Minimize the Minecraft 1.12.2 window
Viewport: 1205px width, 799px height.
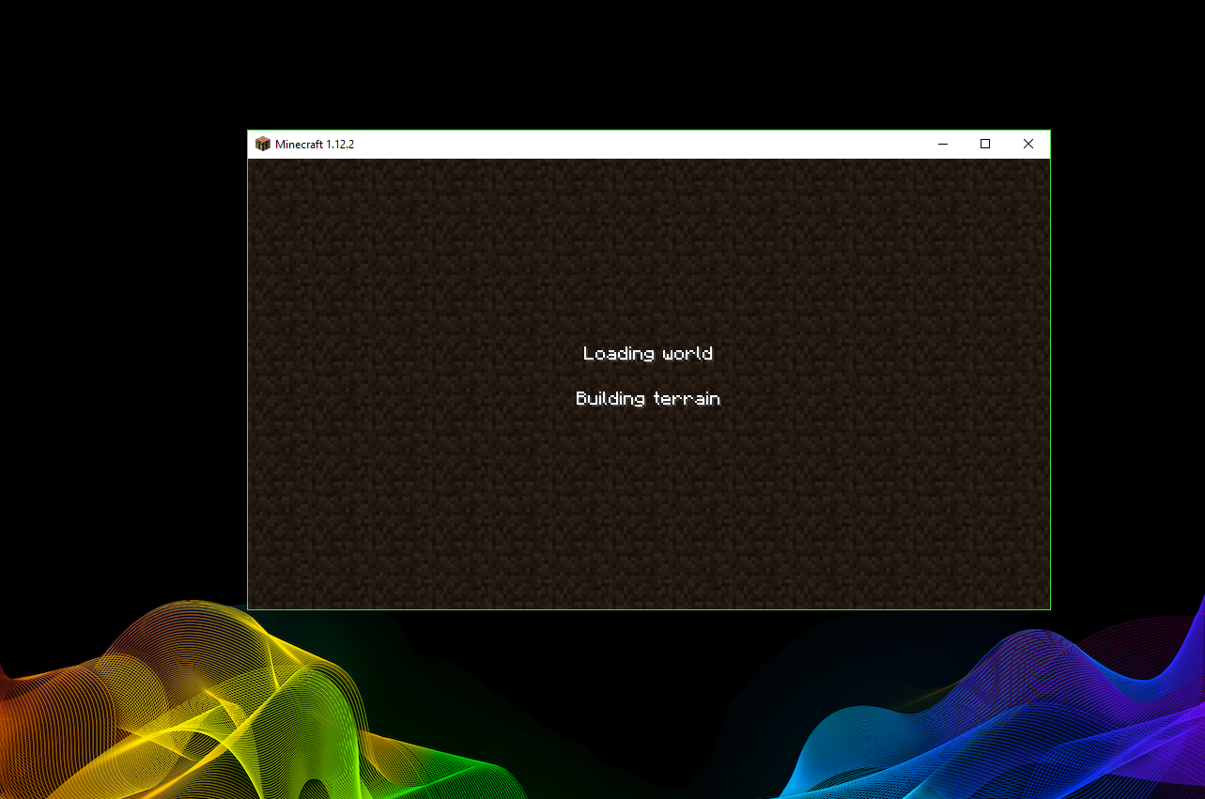click(x=943, y=144)
